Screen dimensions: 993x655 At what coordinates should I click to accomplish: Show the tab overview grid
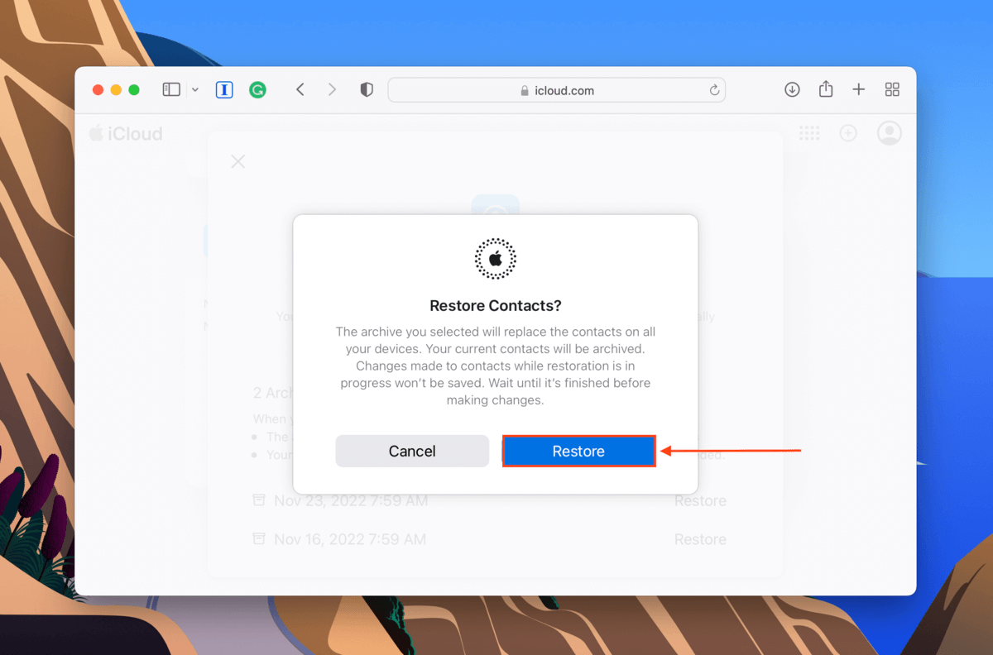pos(892,89)
